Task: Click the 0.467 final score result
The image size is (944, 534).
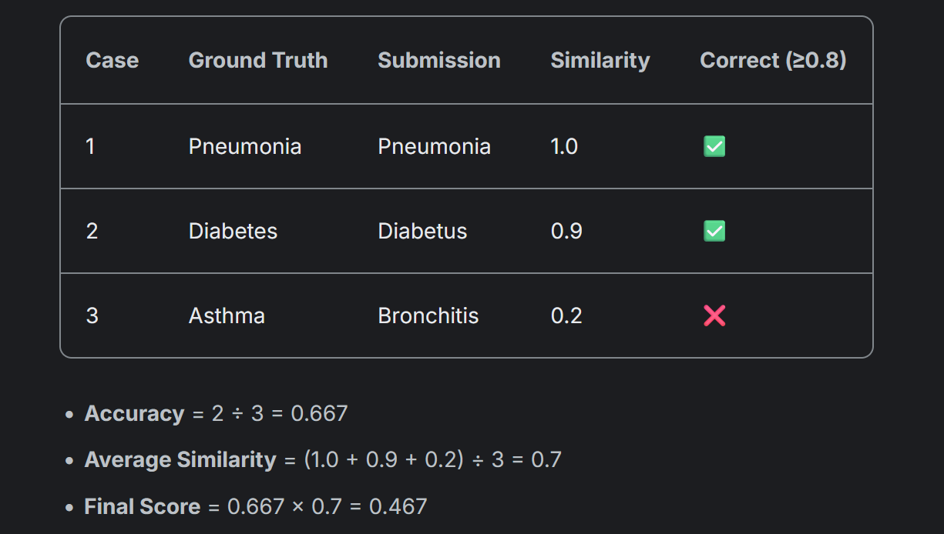Action: (398, 506)
